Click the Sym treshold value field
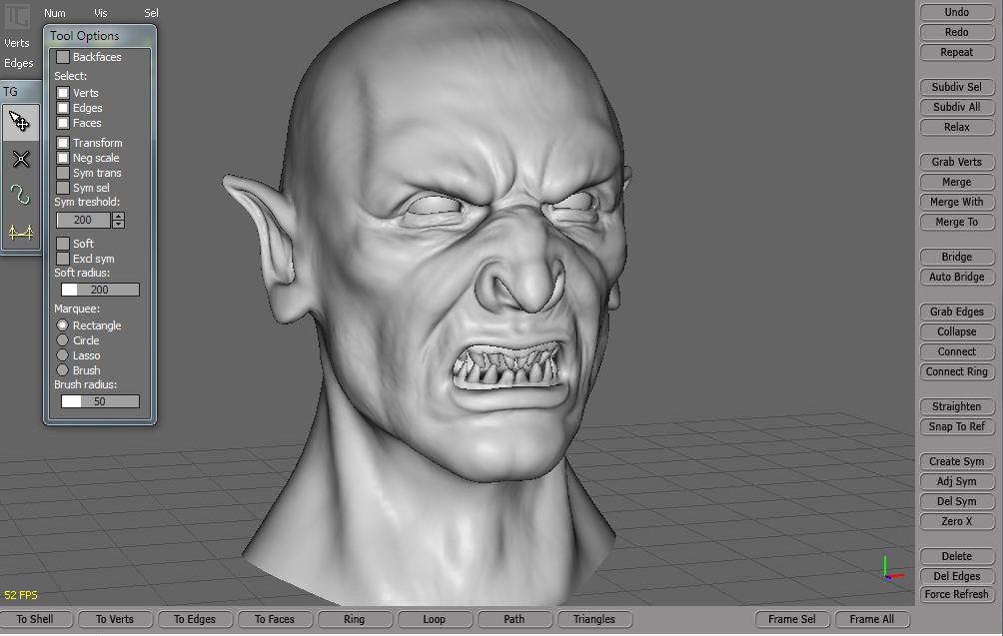Image resolution: width=1003 pixels, height=636 pixels. coord(83,220)
